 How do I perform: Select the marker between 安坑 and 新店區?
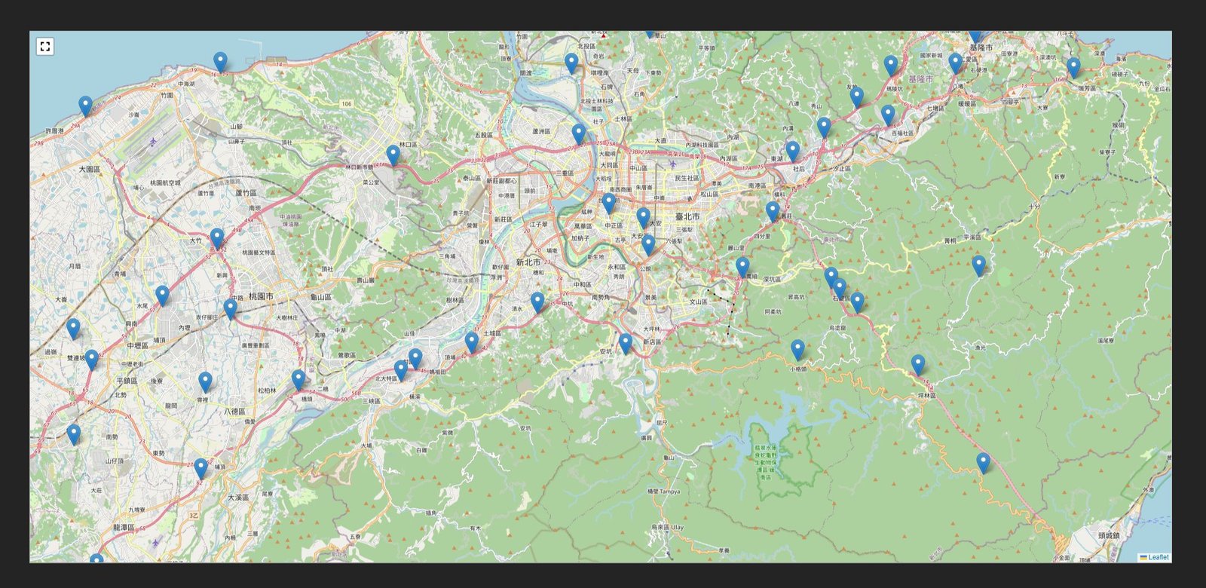click(x=625, y=345)
